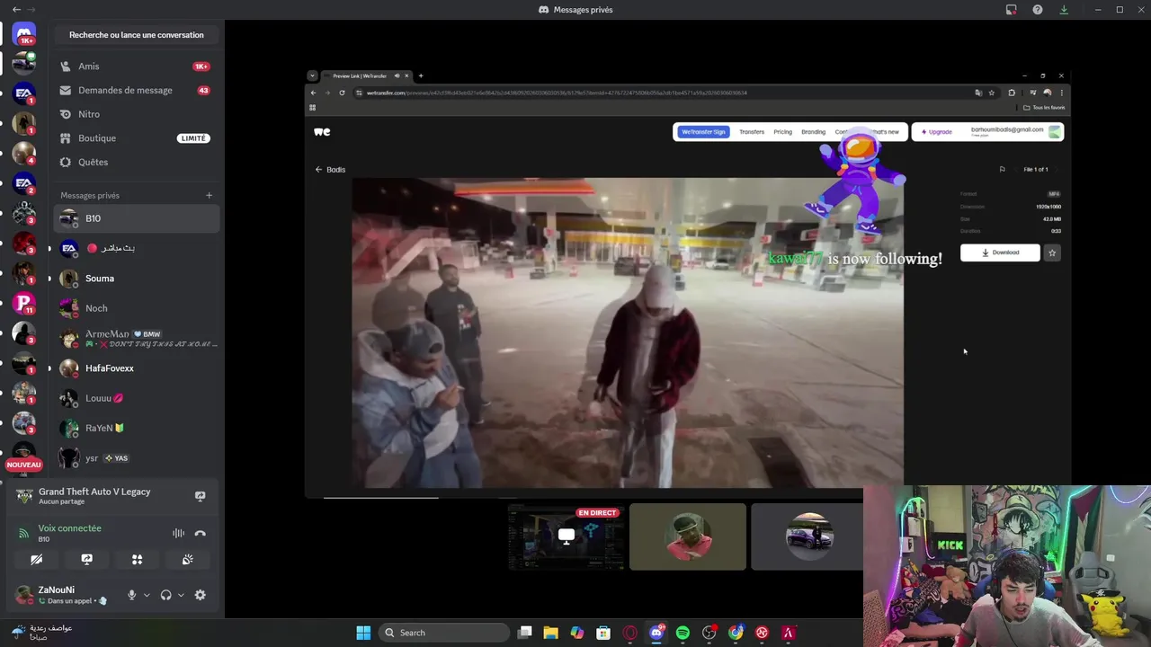Open Branding in WeTransfer nav
This screenshot has width=1151, height=647.
[x=813, y=132]
